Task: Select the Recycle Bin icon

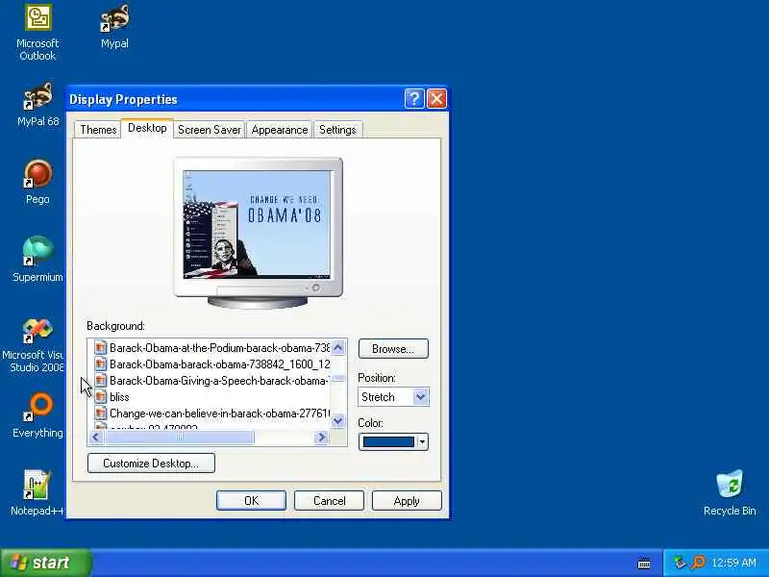Action: tap(730, 493)
